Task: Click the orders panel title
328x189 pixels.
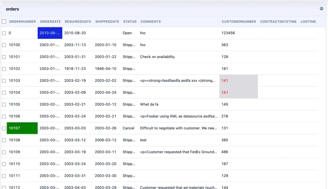Action: tap(12, 9)
